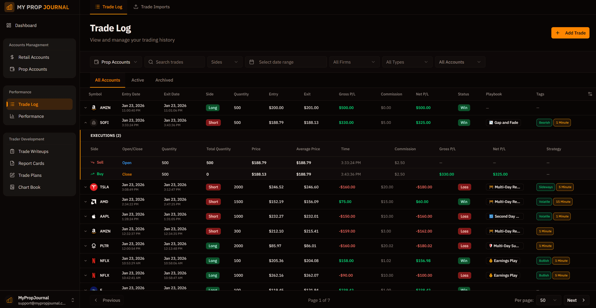Expand the SOFI trade executions row
596x308 pixels.
coord(85,122)
